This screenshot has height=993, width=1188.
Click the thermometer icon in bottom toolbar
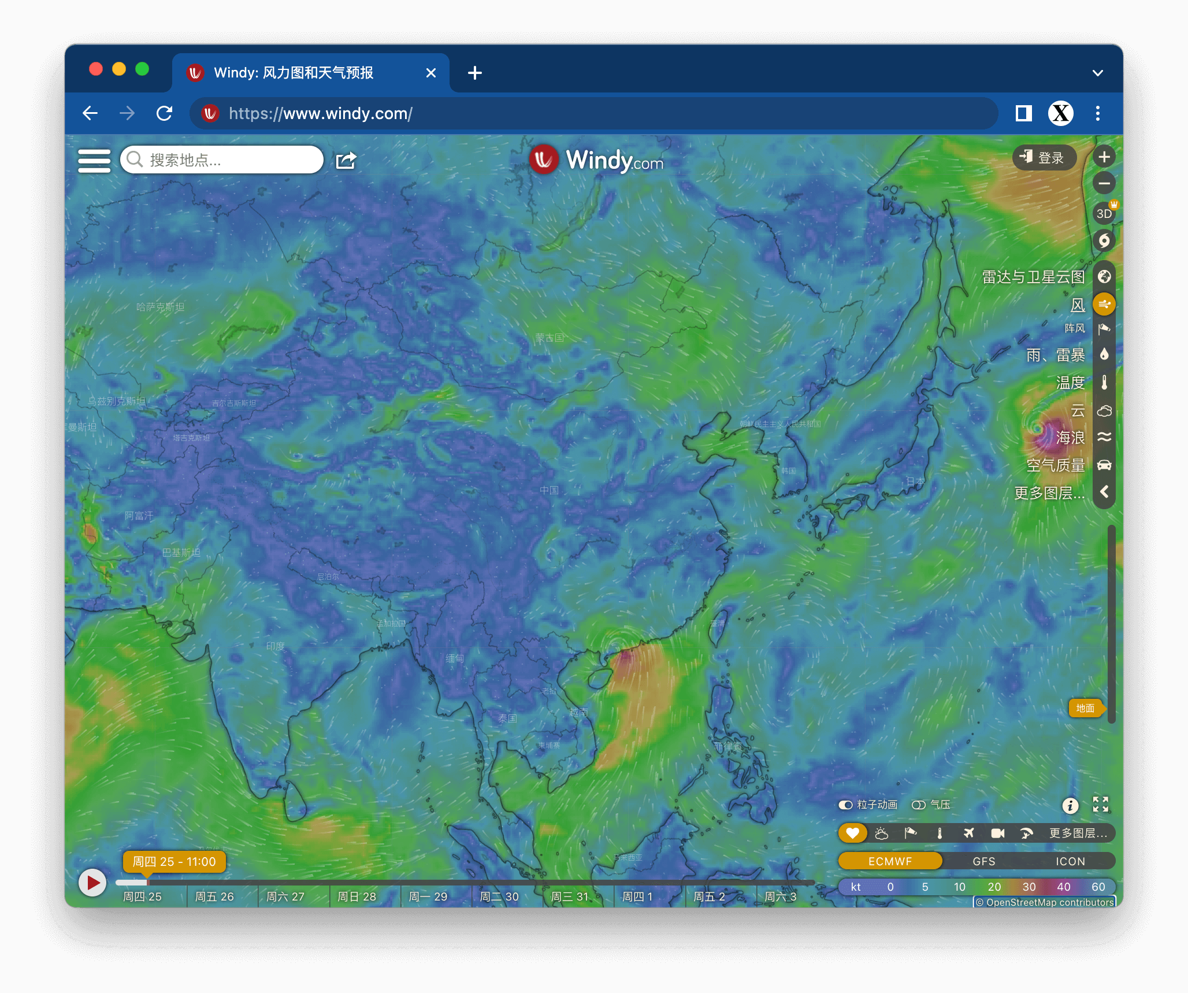(x=940, y=833)
